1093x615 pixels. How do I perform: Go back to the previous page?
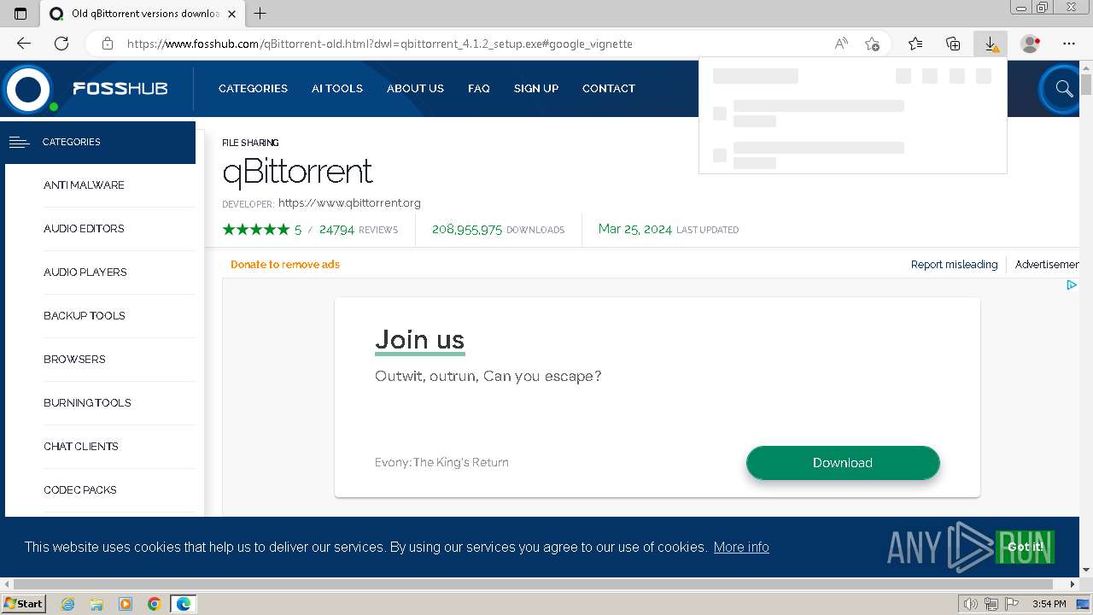24,44
